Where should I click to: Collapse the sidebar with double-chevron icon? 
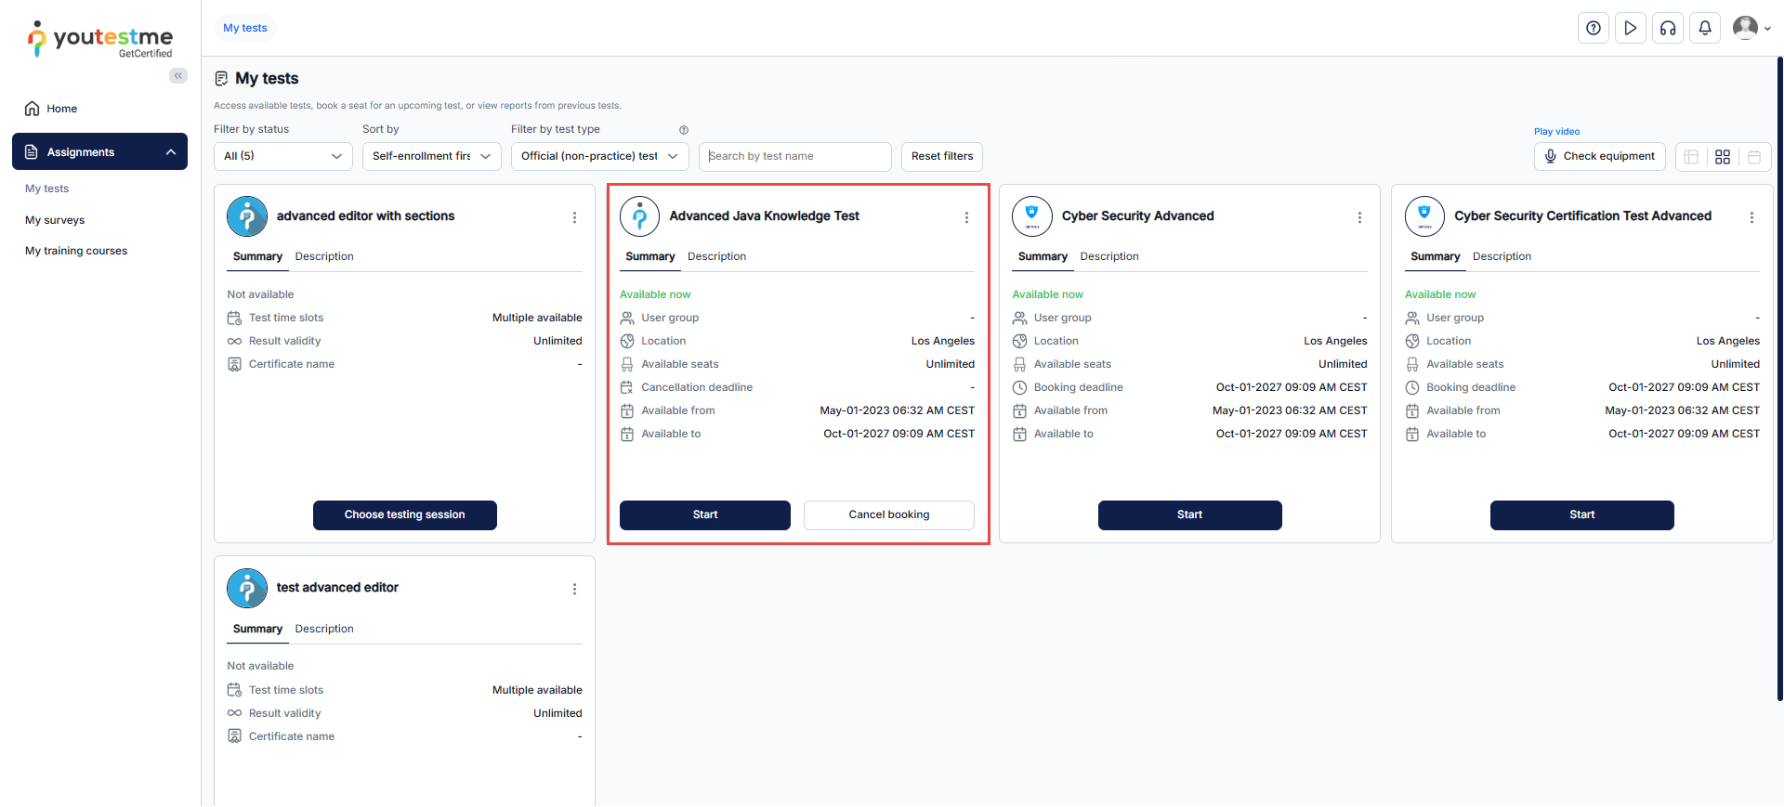[x=177, y=76]
